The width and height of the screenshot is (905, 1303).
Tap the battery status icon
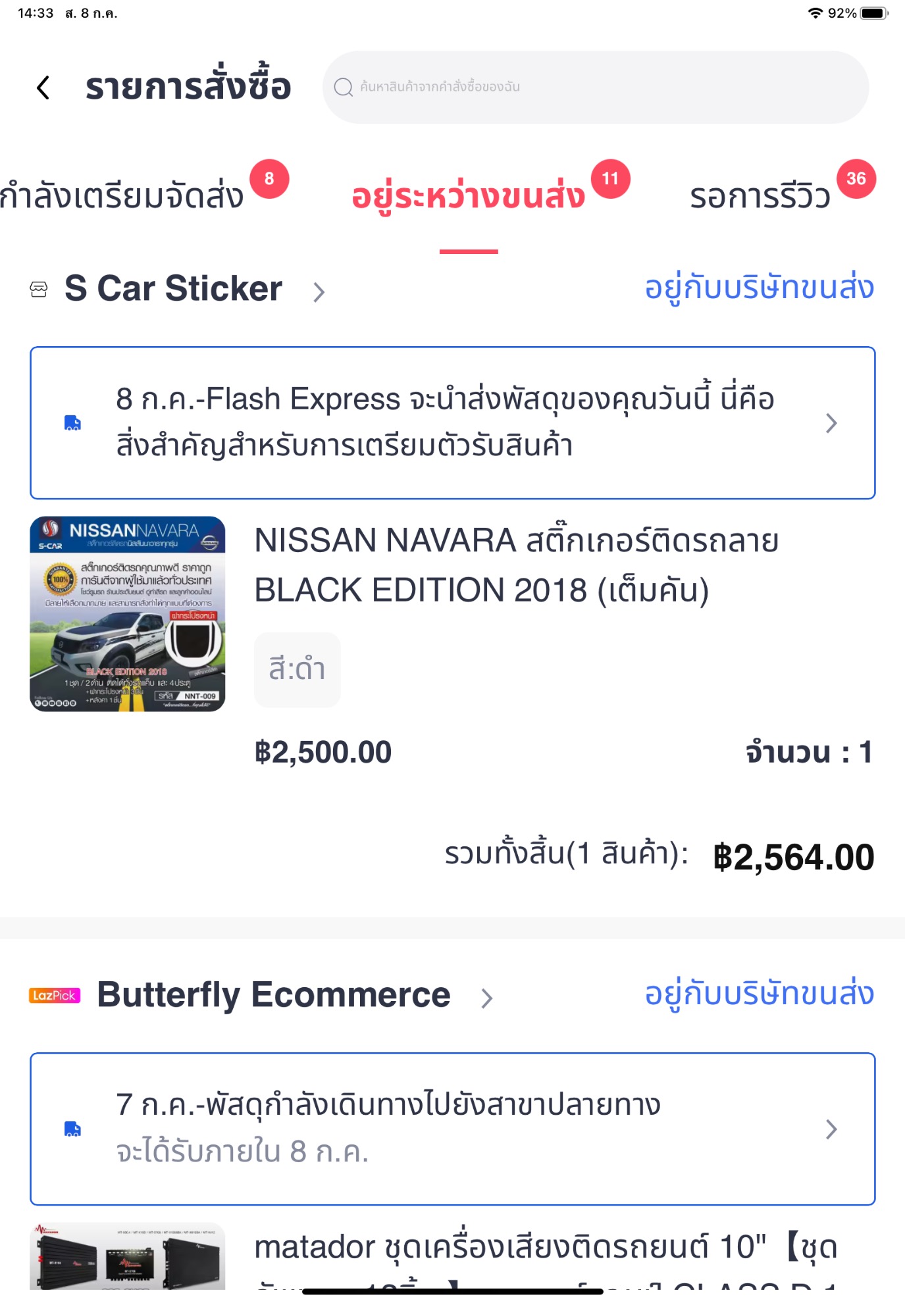(x=873, y=13)
